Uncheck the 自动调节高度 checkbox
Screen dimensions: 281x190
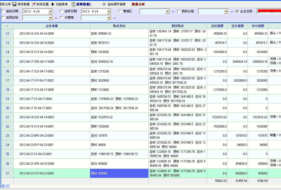pos(104,4)
